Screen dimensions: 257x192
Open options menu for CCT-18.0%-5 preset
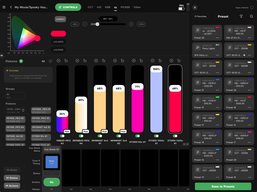coord(249,73)
